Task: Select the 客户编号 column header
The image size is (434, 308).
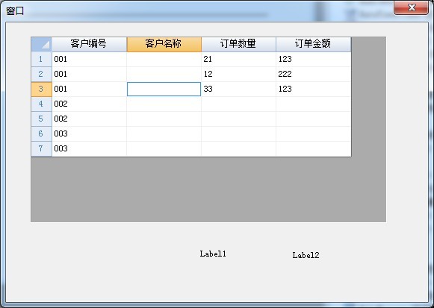Action: click(x=89, y=44)
